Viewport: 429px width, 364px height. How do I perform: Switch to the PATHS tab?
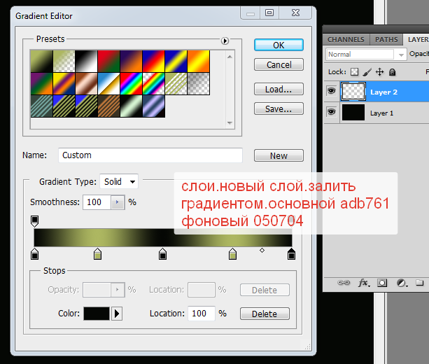pyautogui.click(x=386, y=40)
